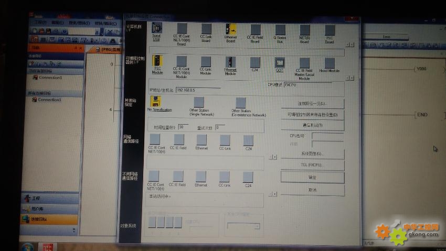The width and height of the screenshot is (446, 251).
Task: Choose Other Station (Co-existence Network) icon
Action: pos(241,103)
